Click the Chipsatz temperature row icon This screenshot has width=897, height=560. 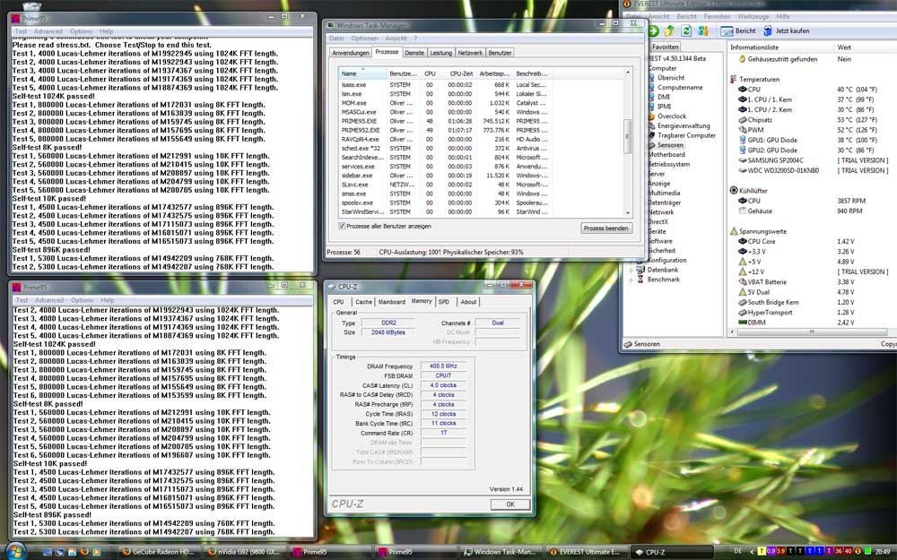pos(743,120)
